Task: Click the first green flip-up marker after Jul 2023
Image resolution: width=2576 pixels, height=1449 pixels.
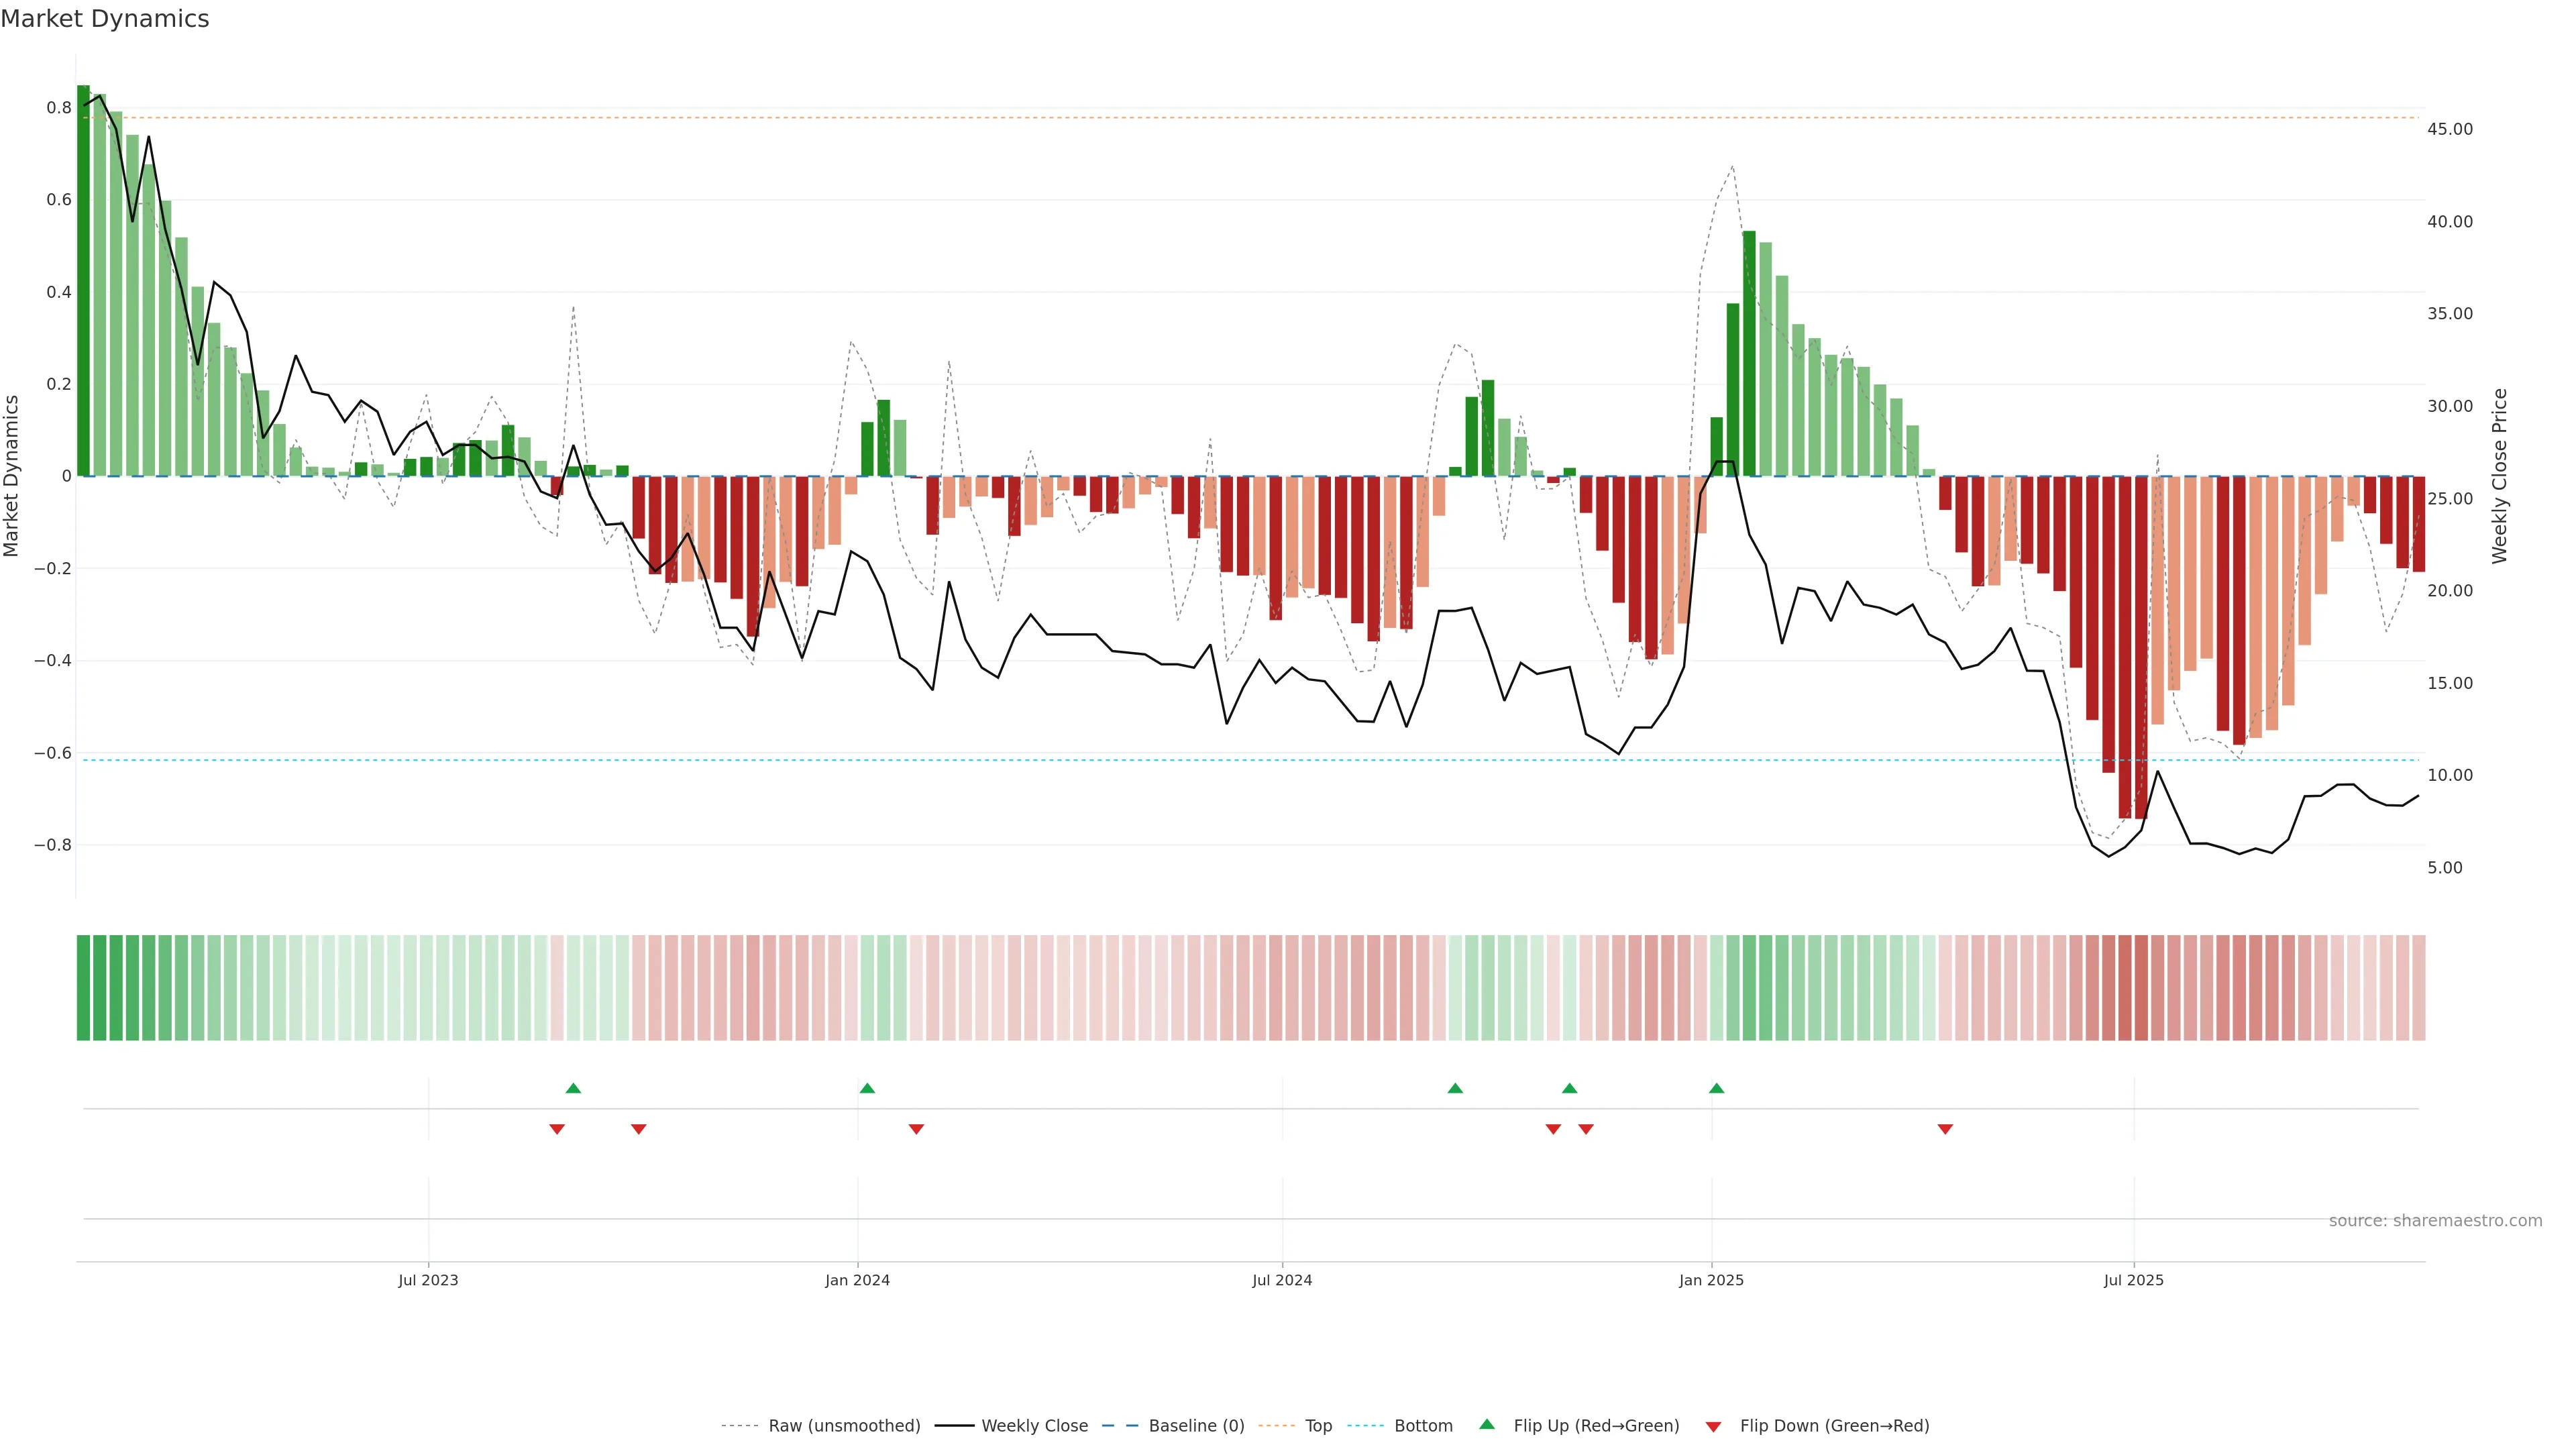Action: coord(573,1088)
